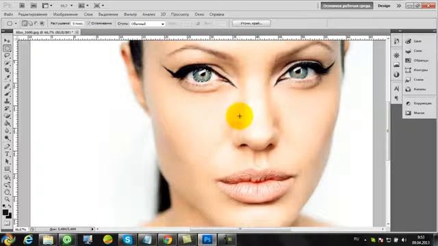Open the Маски panel

pos(419,113)
